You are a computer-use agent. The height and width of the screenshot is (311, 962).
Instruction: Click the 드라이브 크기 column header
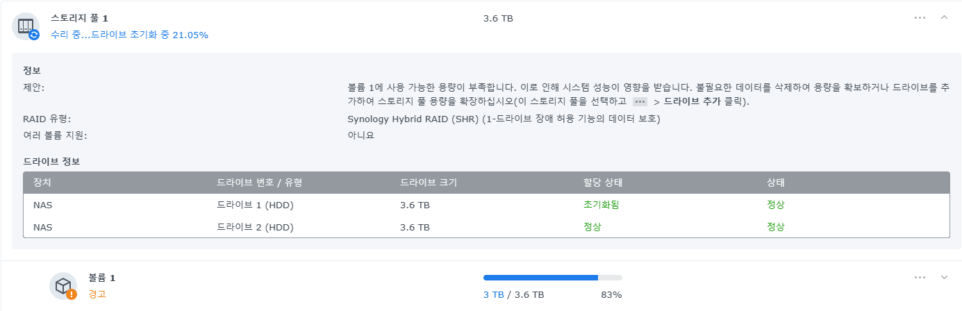(x=429, y=183)
